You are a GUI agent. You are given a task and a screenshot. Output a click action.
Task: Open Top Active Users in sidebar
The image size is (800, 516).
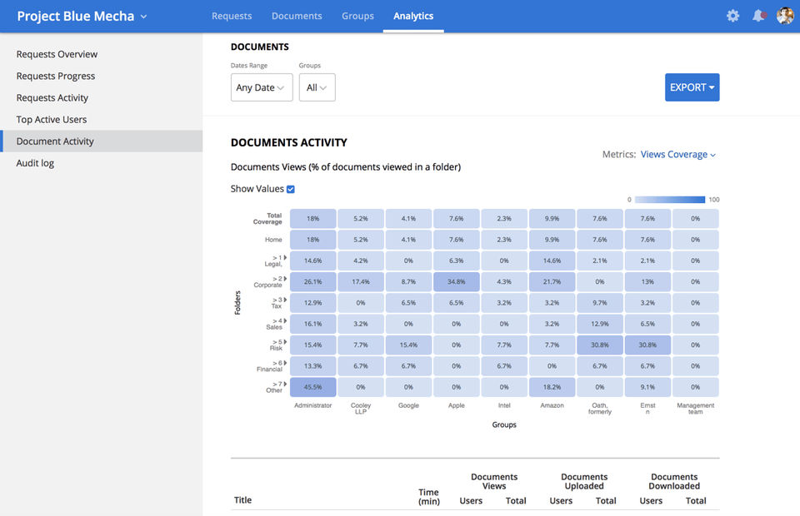[52, 120]
